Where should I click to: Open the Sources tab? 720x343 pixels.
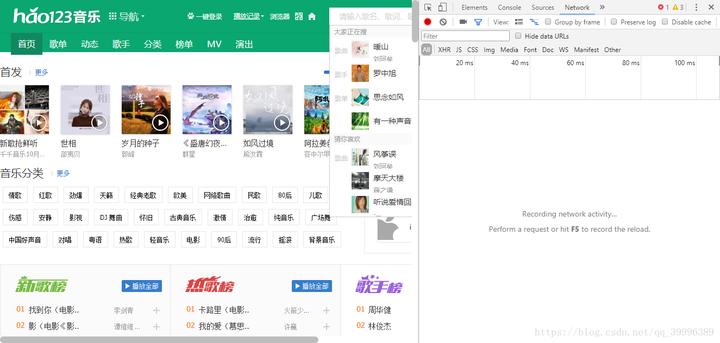(543, 7)
